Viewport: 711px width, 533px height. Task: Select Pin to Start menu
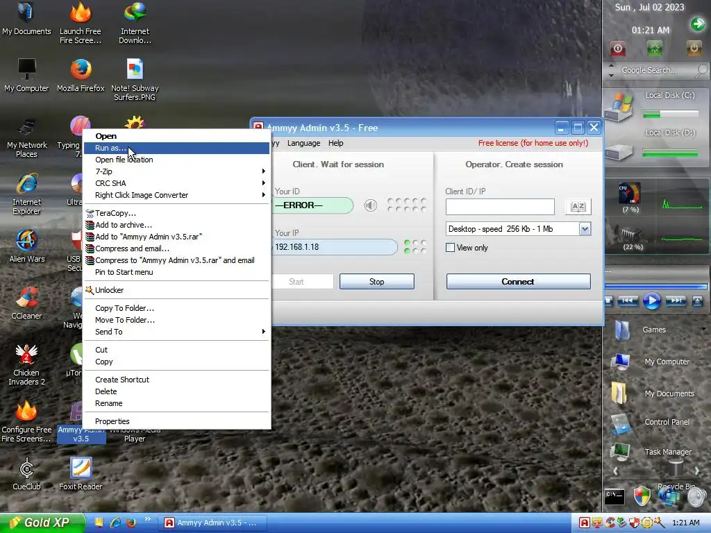coord(177,272)
